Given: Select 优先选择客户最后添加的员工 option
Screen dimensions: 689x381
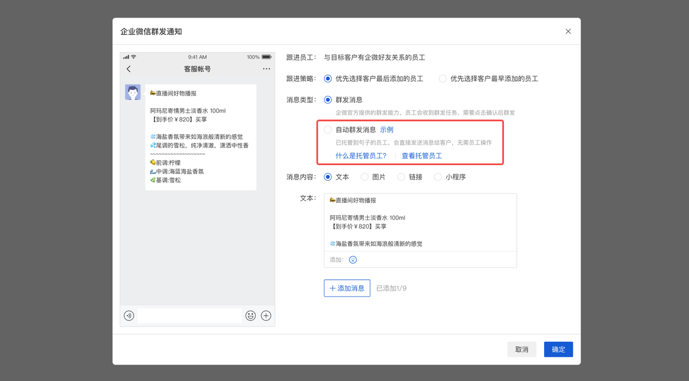Looking at the screenshot, I should tap(328, 79).
